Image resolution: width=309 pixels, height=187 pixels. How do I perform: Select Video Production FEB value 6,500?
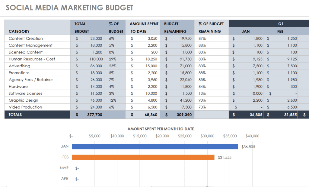(x=280, y=107)
